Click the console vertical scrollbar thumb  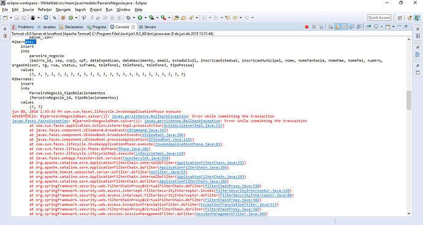coord(409,100)
